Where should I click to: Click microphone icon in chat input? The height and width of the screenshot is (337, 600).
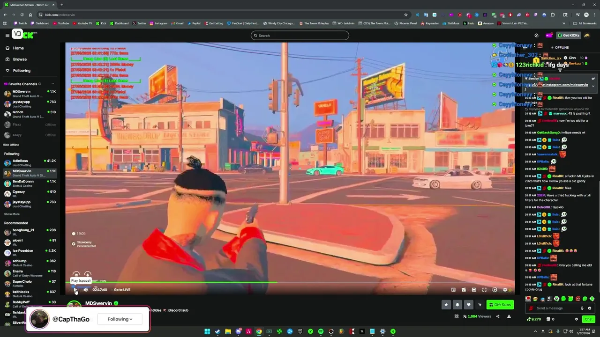[x=582, y=308]
